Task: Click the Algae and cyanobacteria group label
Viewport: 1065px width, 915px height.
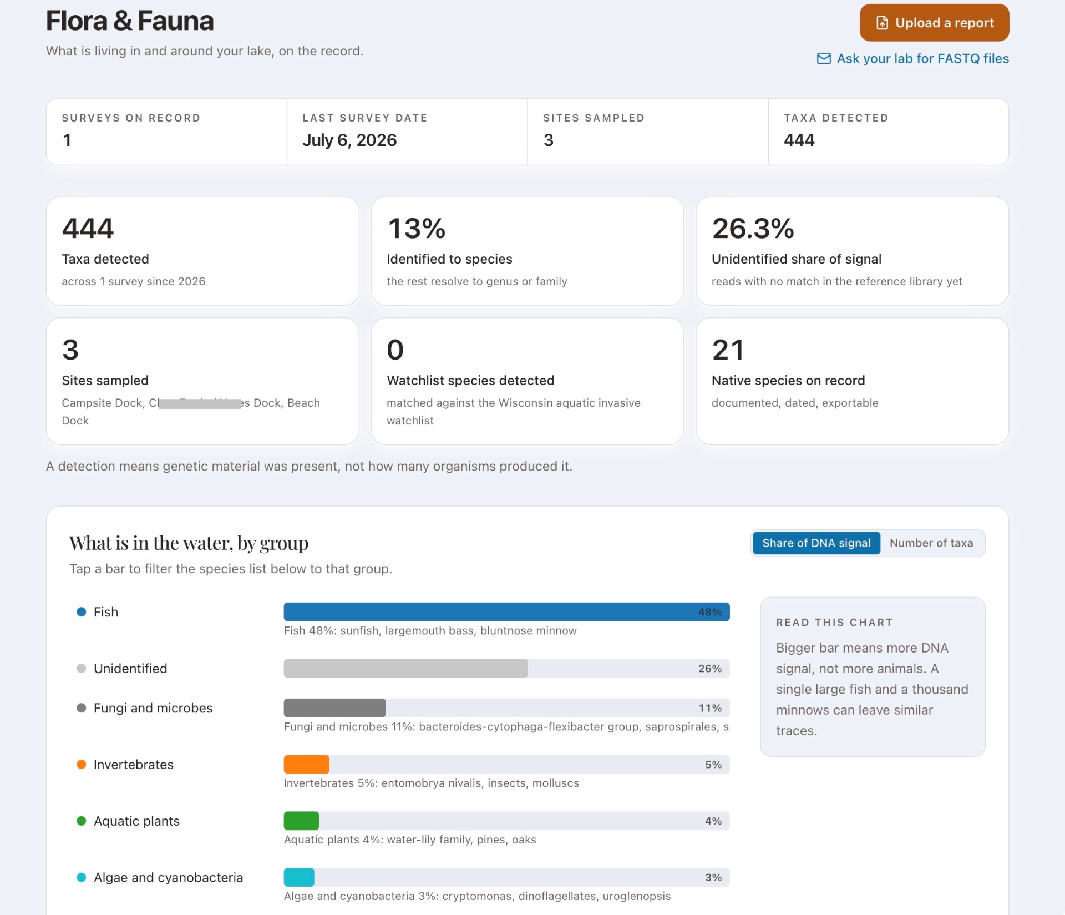Action: [169, 878]
